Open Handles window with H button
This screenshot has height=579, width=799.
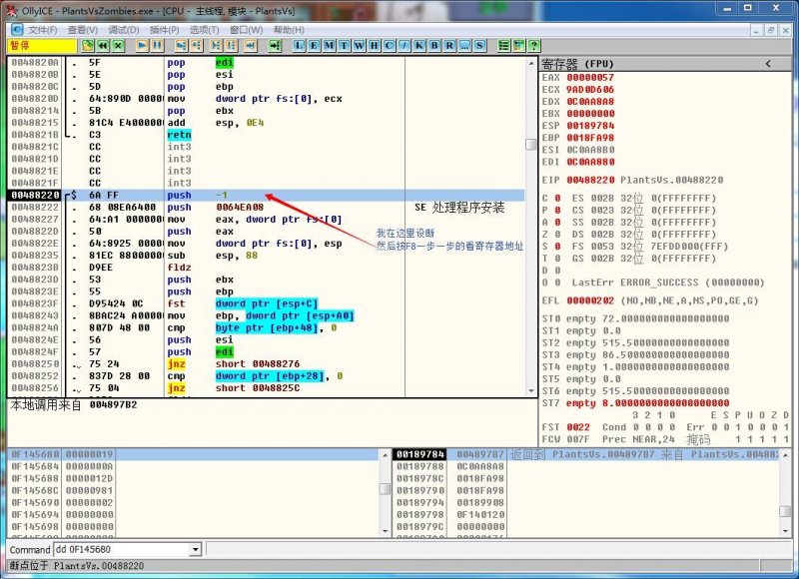coord(374,46)
